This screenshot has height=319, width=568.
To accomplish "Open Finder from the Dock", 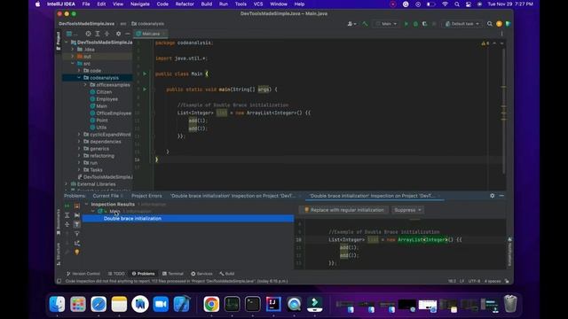I will point(57,304).
